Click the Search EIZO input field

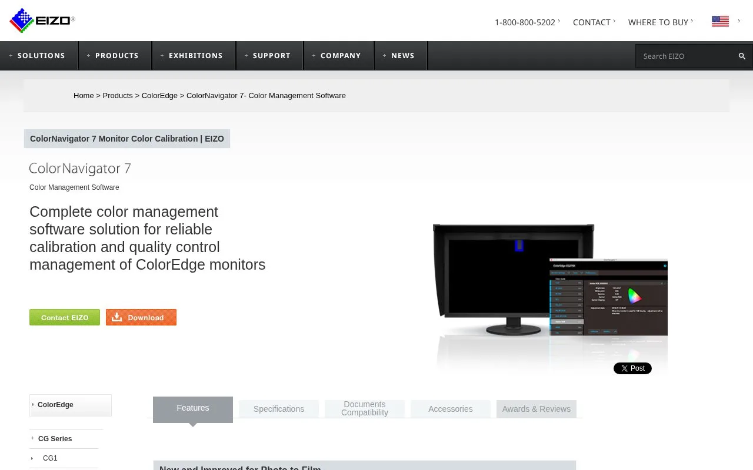(686, 56)
